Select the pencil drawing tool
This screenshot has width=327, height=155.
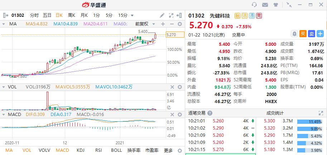(162, 15)
